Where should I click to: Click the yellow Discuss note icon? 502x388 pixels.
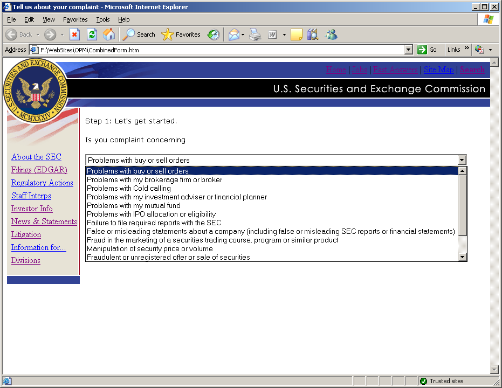[297, 34]
